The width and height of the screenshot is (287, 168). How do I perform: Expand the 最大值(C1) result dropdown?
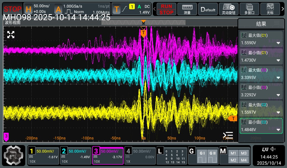click(278, 43)
